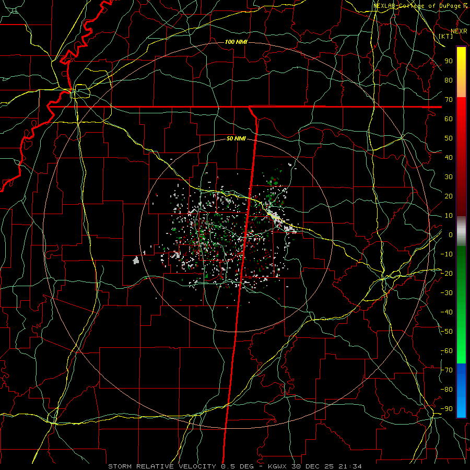Select the 40 value on velocity scale
The height and width of the screenshot is (470, 470).
pos(449,157)
